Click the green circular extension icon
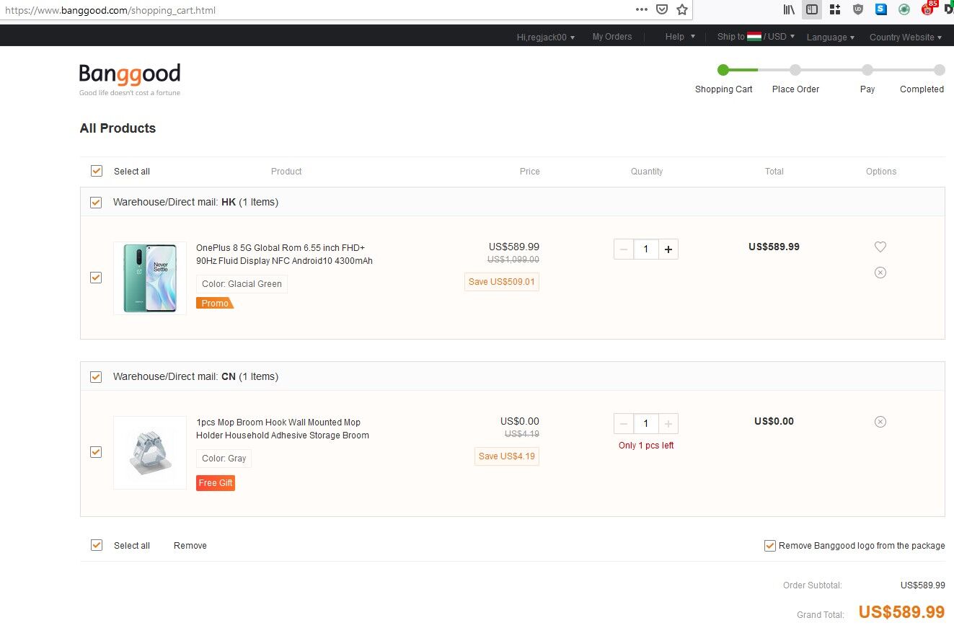 coord(904,10)
